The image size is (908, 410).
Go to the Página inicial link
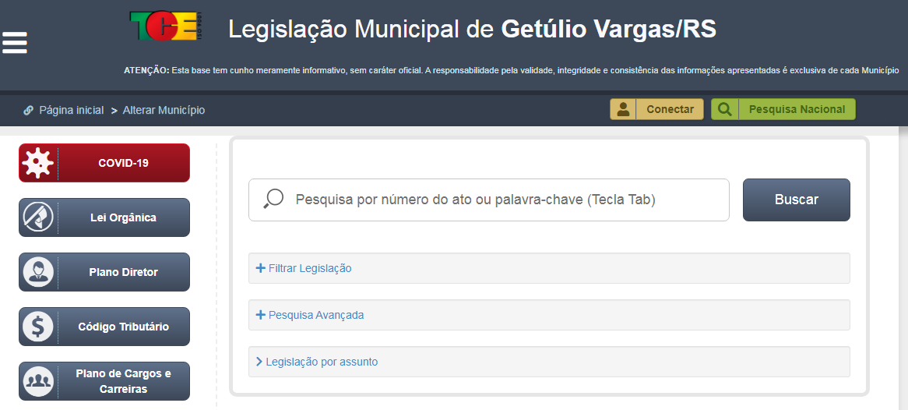point(71,111)
